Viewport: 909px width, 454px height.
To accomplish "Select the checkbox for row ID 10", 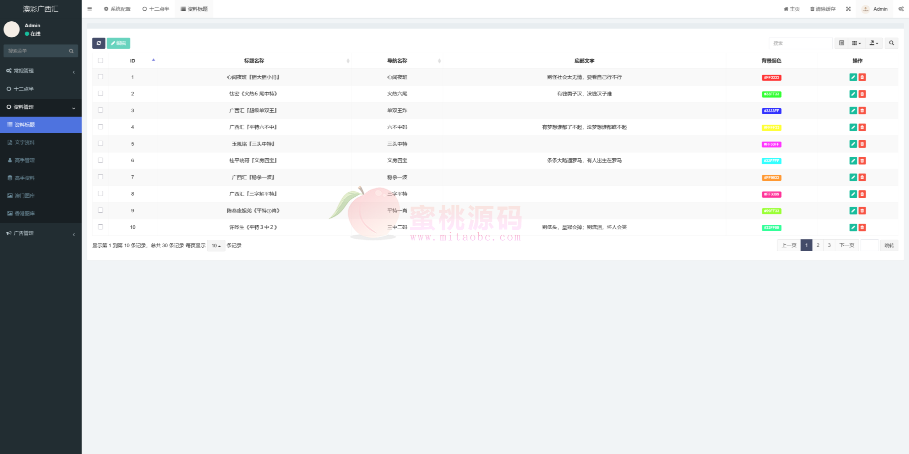I will click(100, 227).
